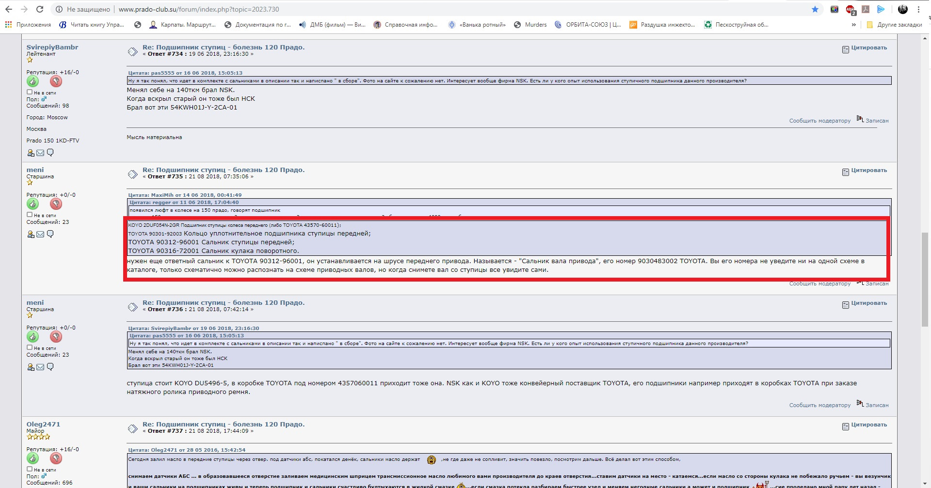Reload the page with the refresh button
Viewport: 931px width, 488px height.
(x=40, y=9)
